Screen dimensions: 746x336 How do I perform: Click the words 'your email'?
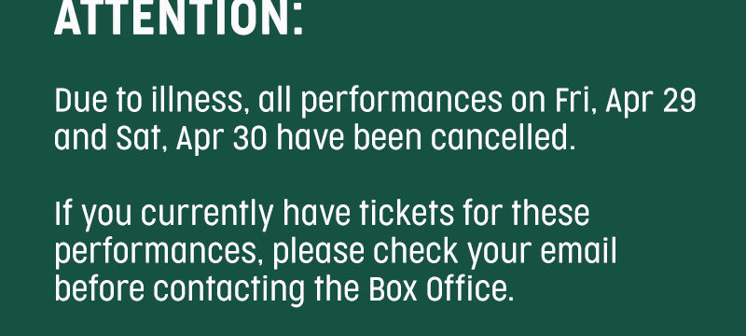pos(542,252)
